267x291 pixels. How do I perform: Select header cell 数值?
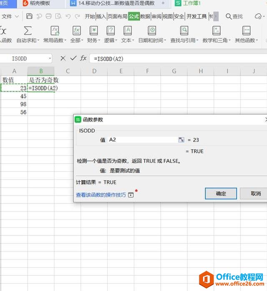pos(14,80)
